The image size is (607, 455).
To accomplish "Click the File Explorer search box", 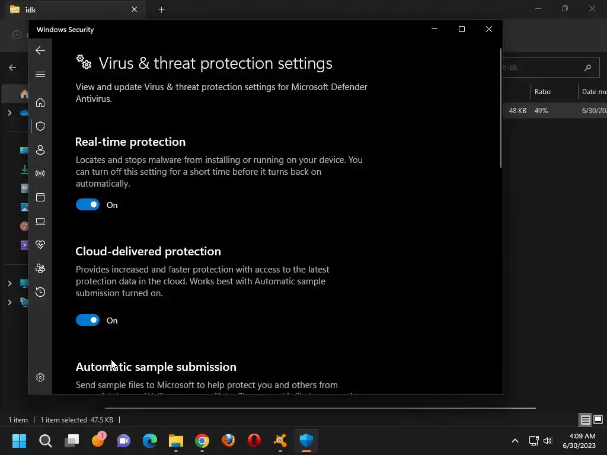I will (551, 68).
